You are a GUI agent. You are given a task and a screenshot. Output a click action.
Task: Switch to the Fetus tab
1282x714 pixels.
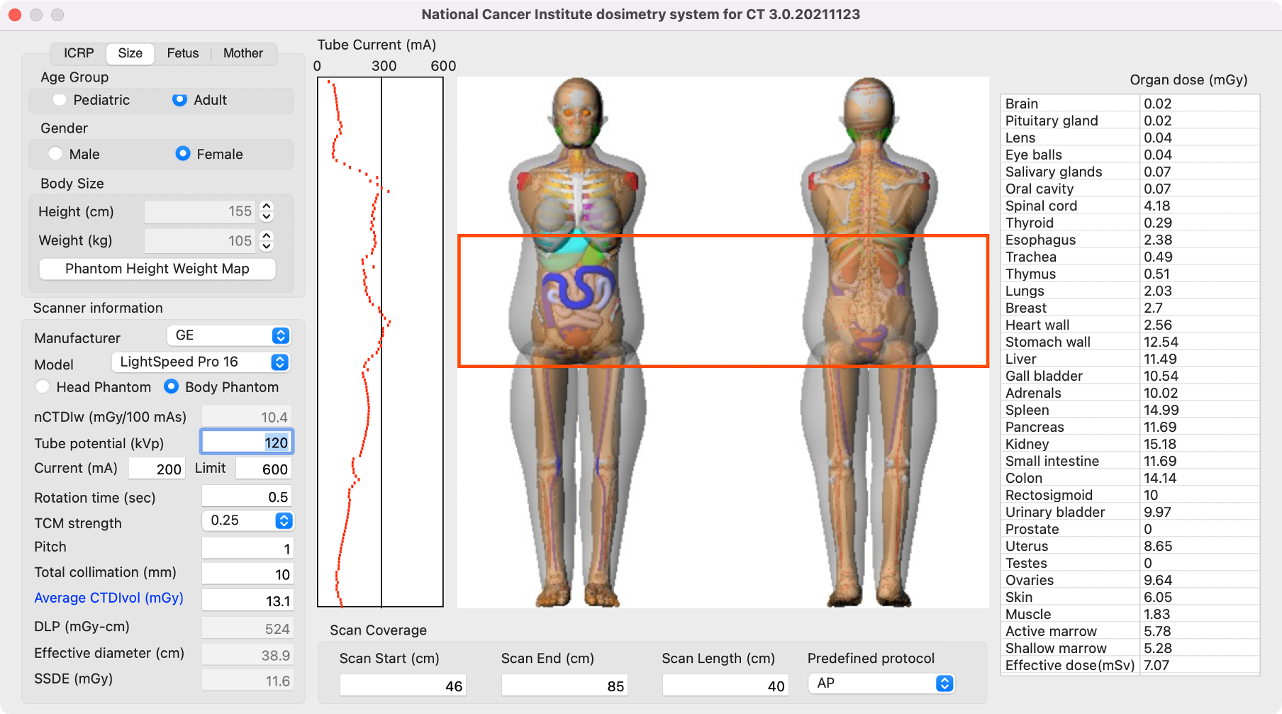pyautogui.click(x=182, y=53)
